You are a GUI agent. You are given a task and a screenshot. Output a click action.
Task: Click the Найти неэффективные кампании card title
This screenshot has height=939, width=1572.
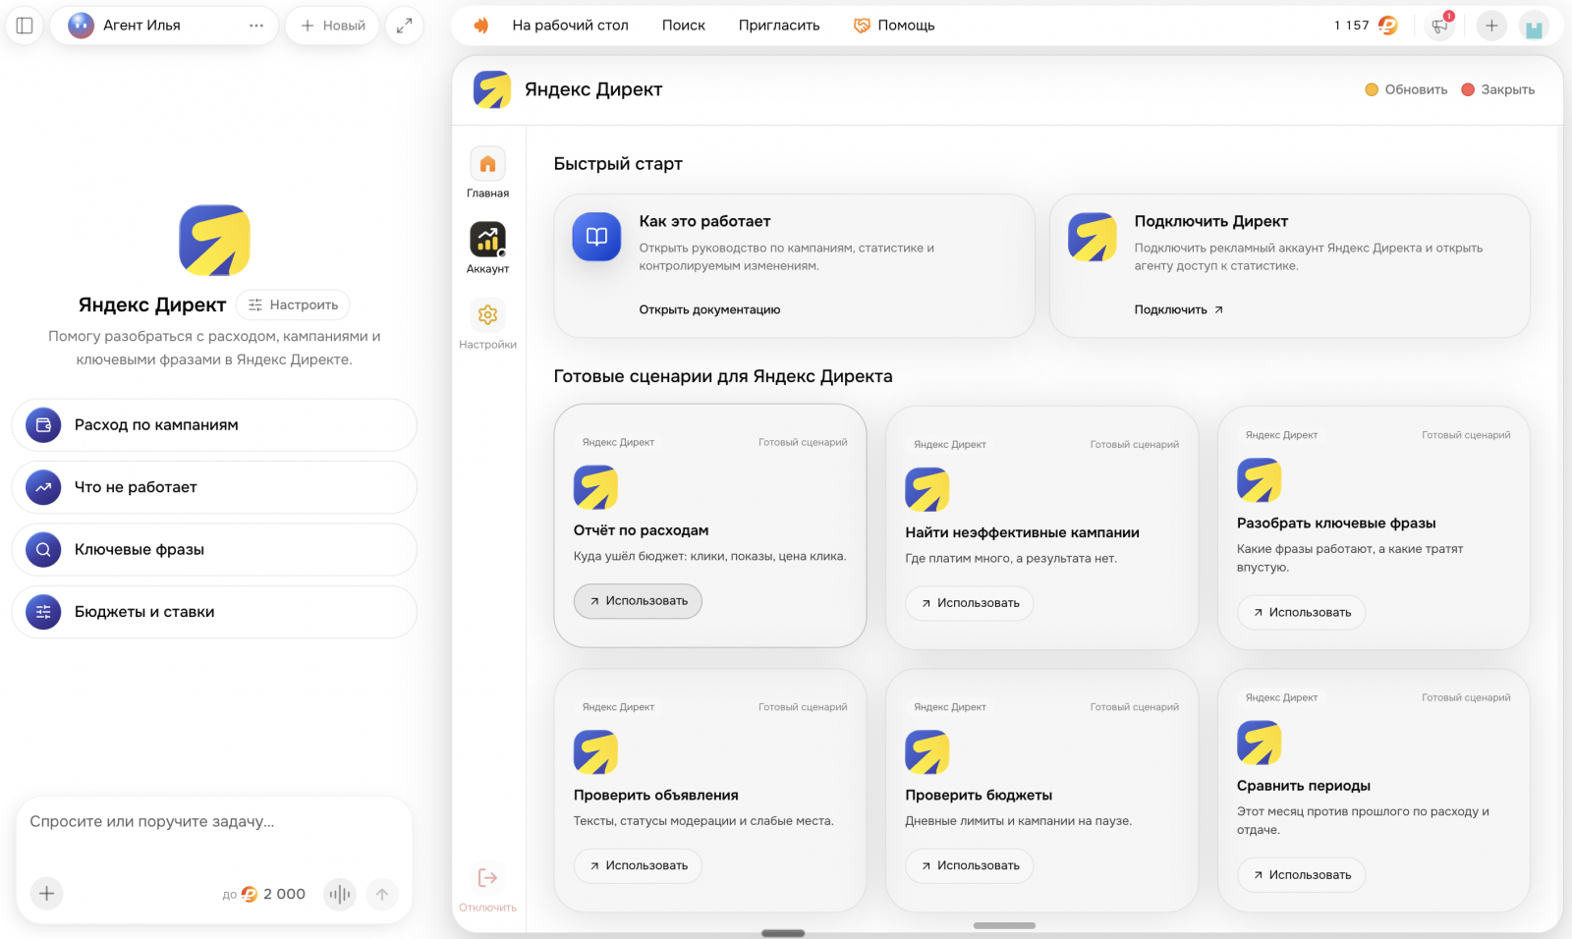[1022, 533]
